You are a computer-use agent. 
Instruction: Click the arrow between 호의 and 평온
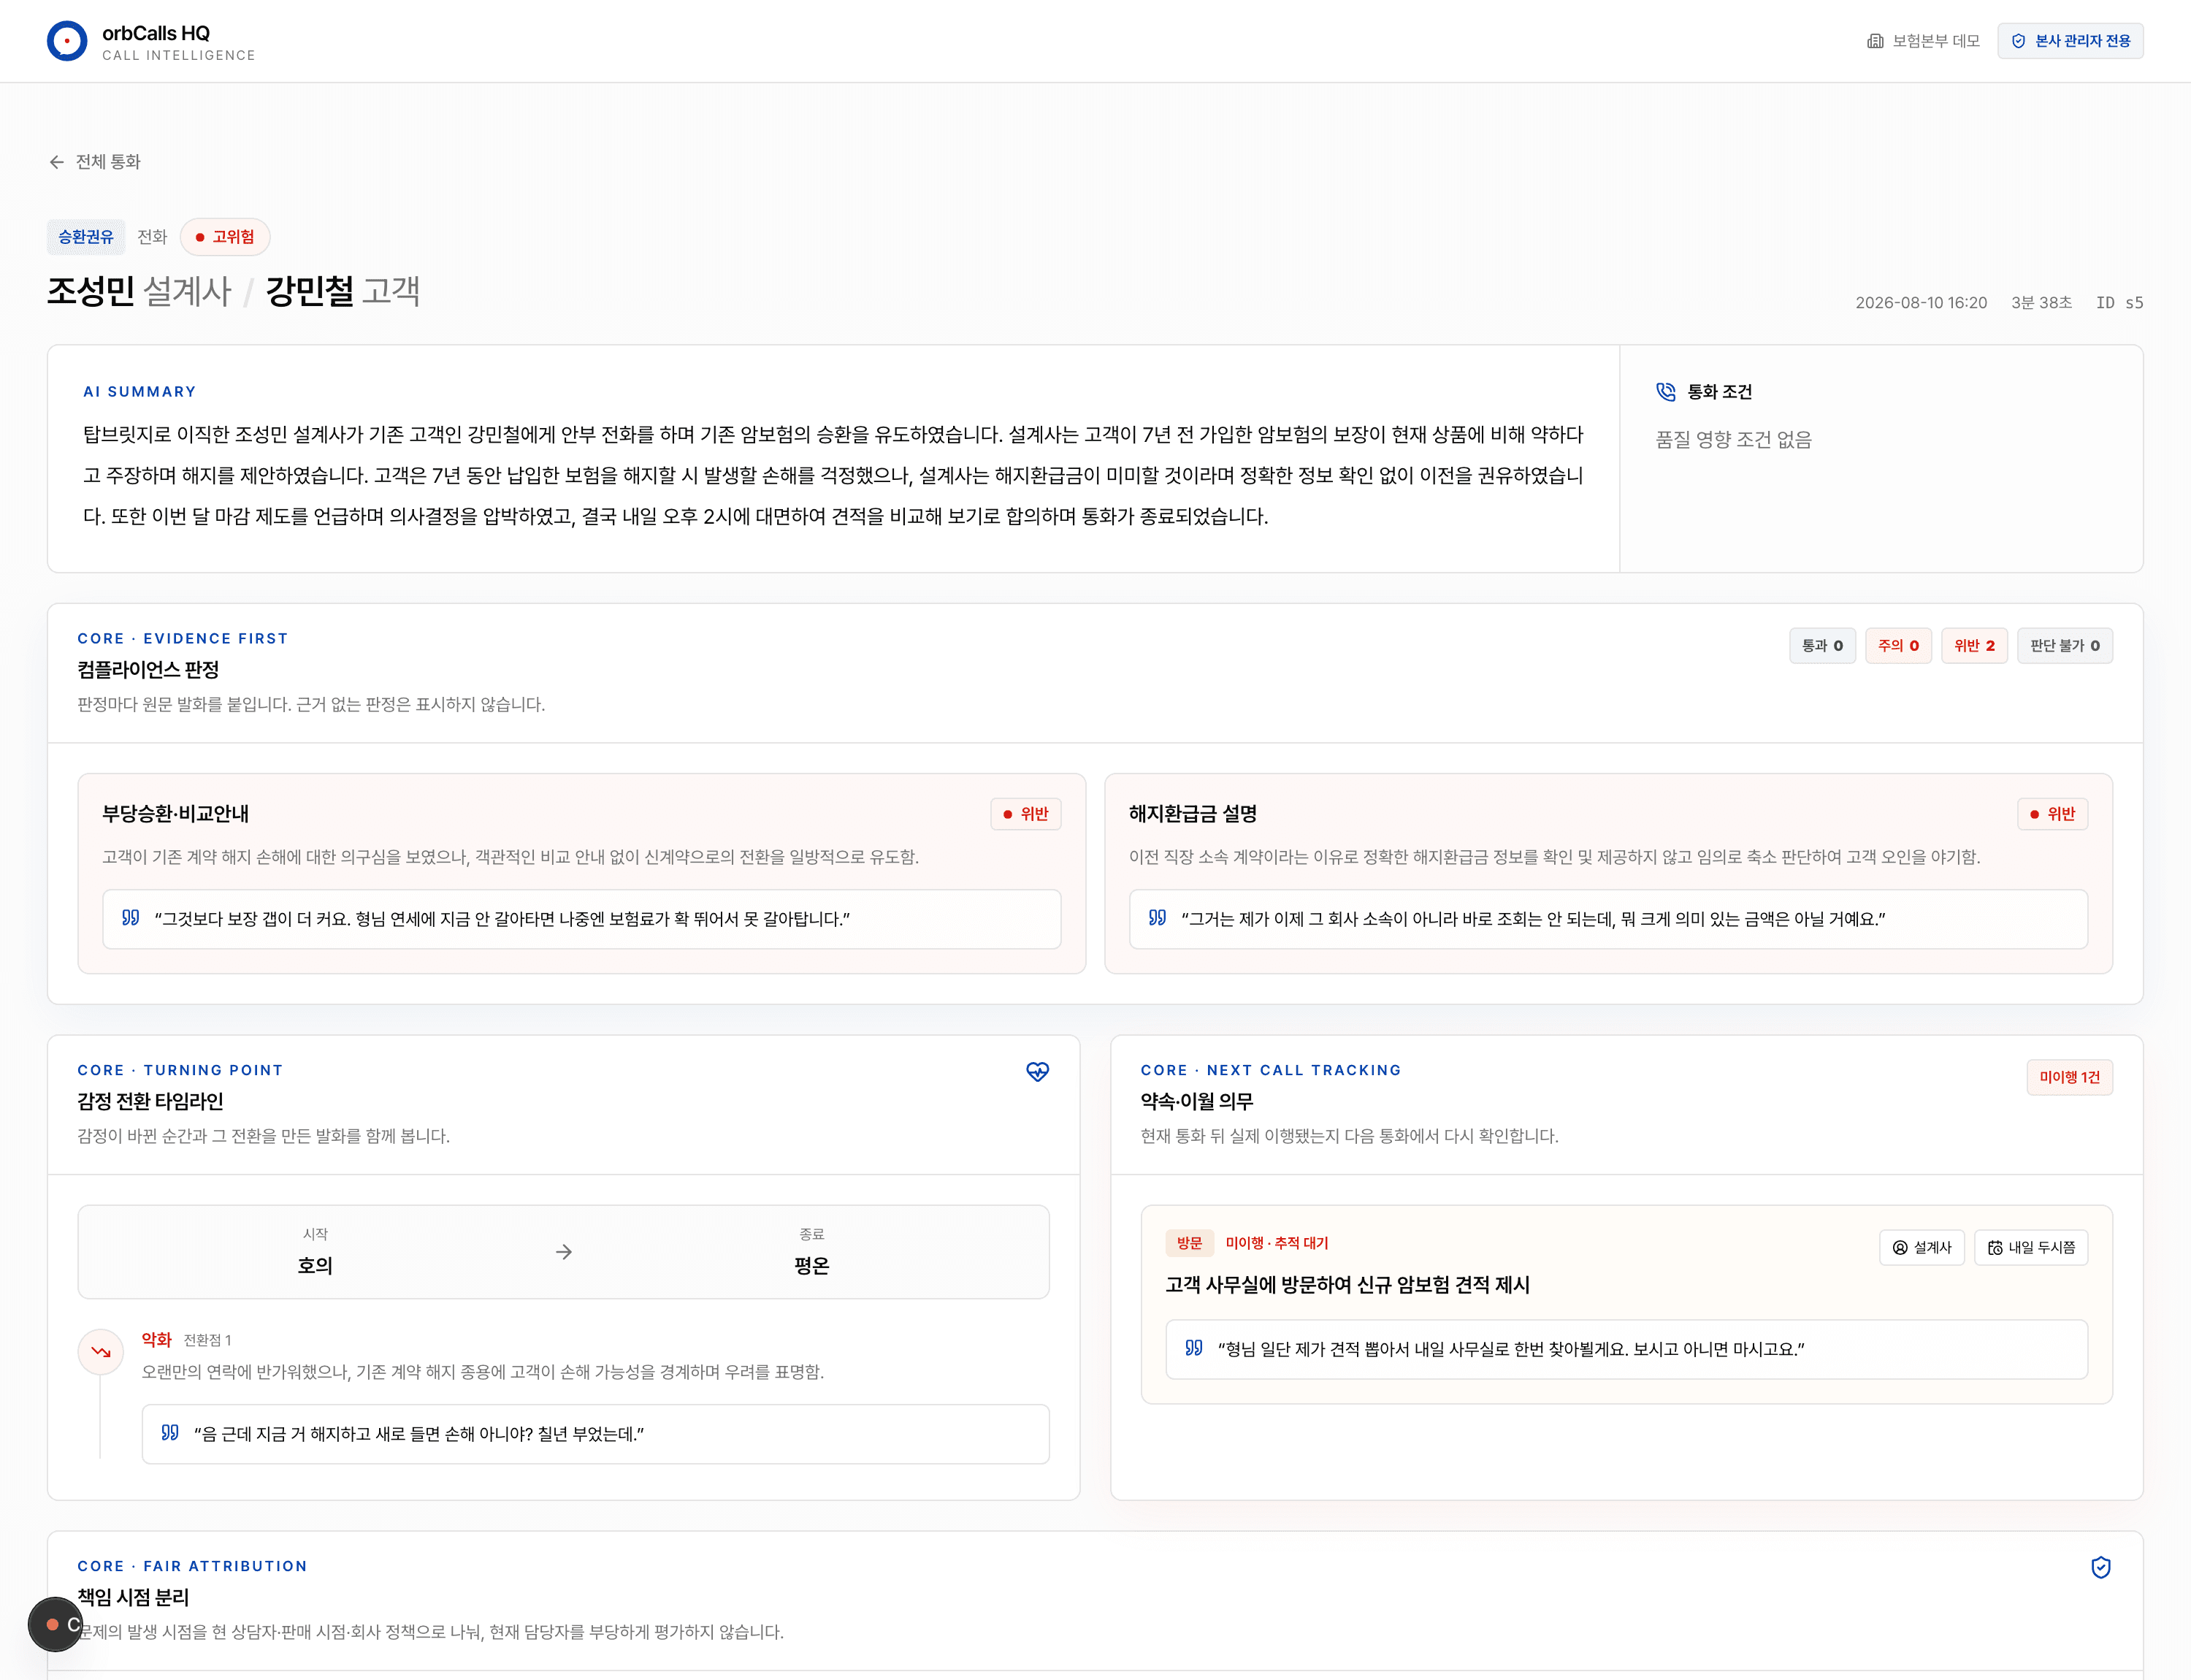click(564, 1252)
